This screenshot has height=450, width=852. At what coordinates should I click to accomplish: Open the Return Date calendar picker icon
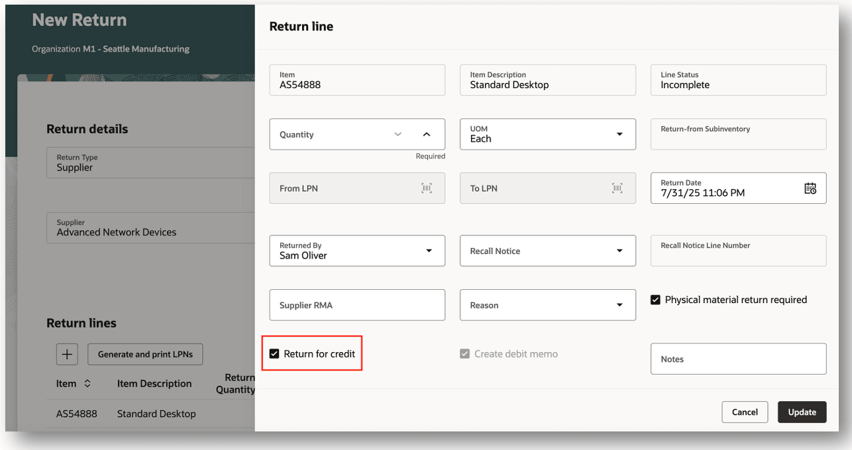tap(810, 189)
